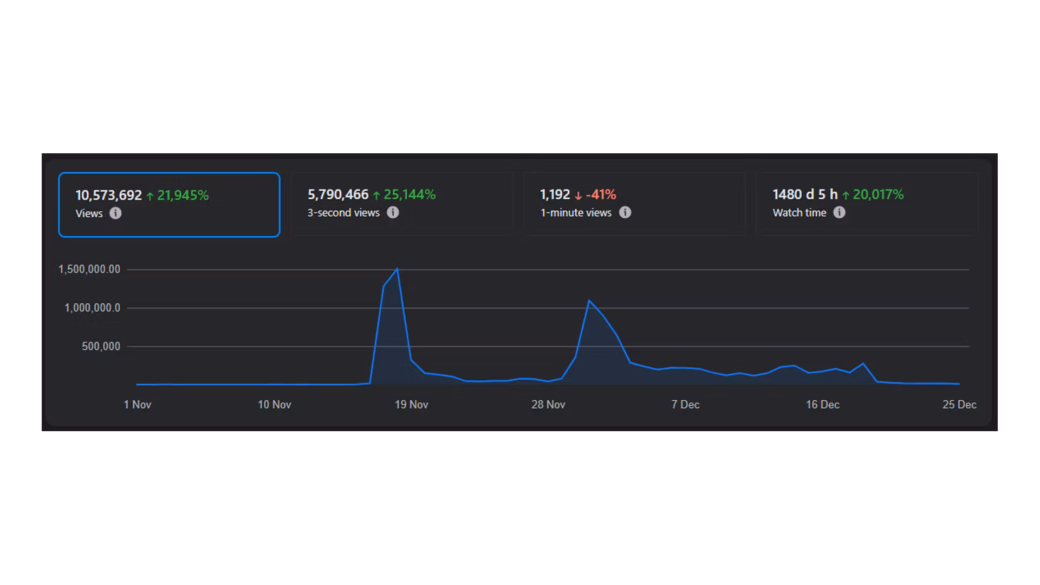
Task: Click the 5,790,466 value
Action: (x=338, y=194)
